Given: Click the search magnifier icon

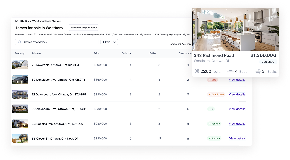Looking at the screenshot, I should 19,42.
